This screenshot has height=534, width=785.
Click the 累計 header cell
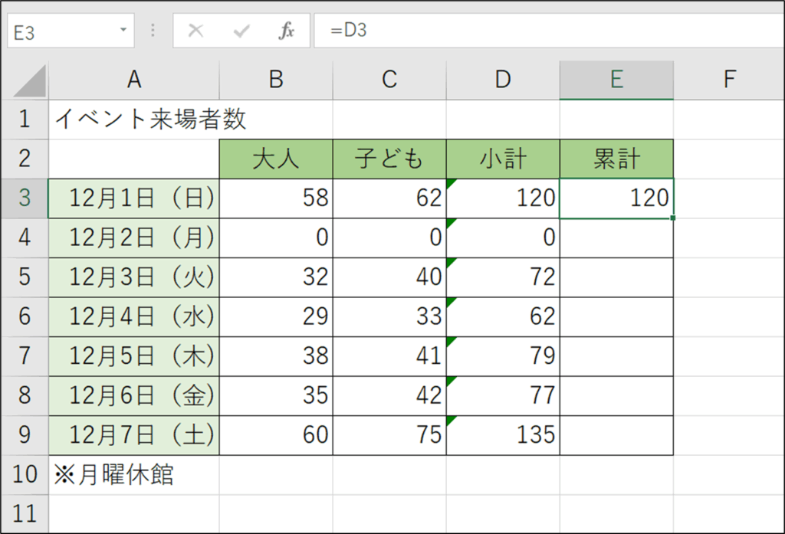pyautogui.click(x=616, y=159)
